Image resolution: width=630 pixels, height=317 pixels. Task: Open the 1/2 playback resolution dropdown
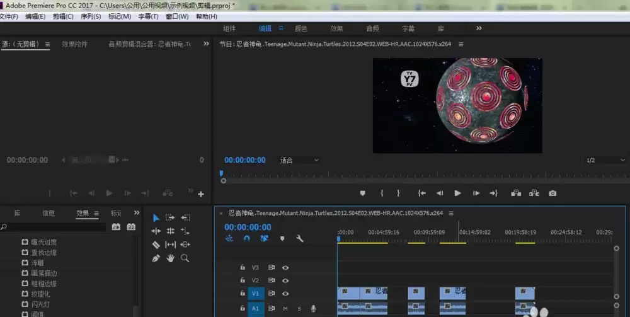pyautogui.click(x=603, y=161)
